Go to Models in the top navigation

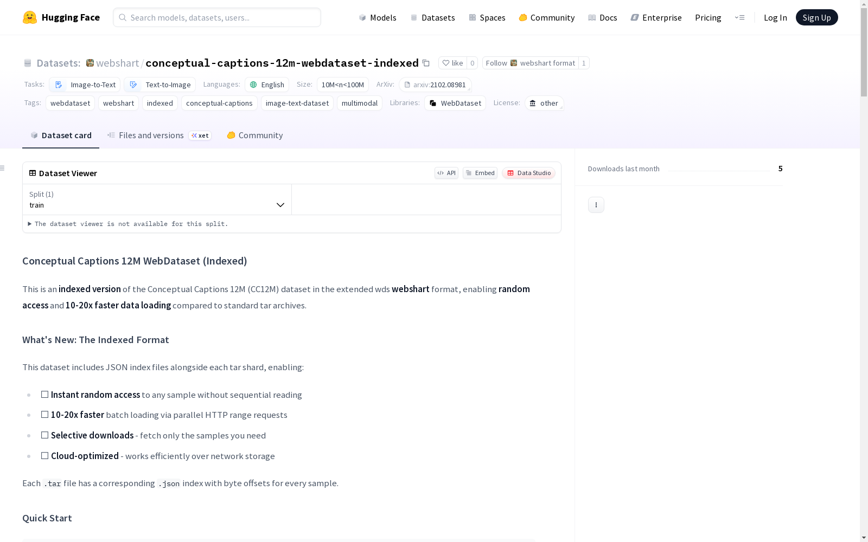378,17
